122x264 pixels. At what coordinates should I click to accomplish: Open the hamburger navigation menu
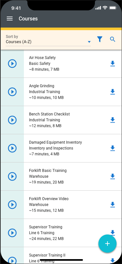coord(10,18)
